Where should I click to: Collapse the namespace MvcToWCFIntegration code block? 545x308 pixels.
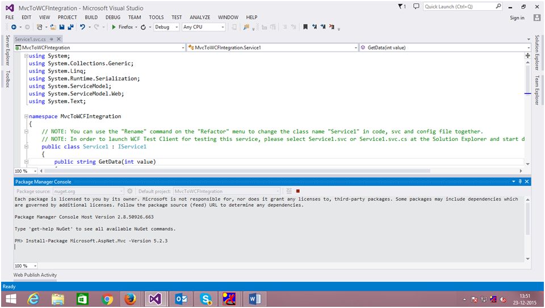[x=26, y=116]
